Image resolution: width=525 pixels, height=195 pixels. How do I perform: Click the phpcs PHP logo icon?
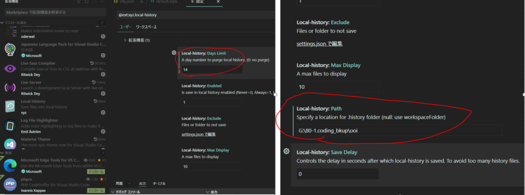click(x=10, y=184)
